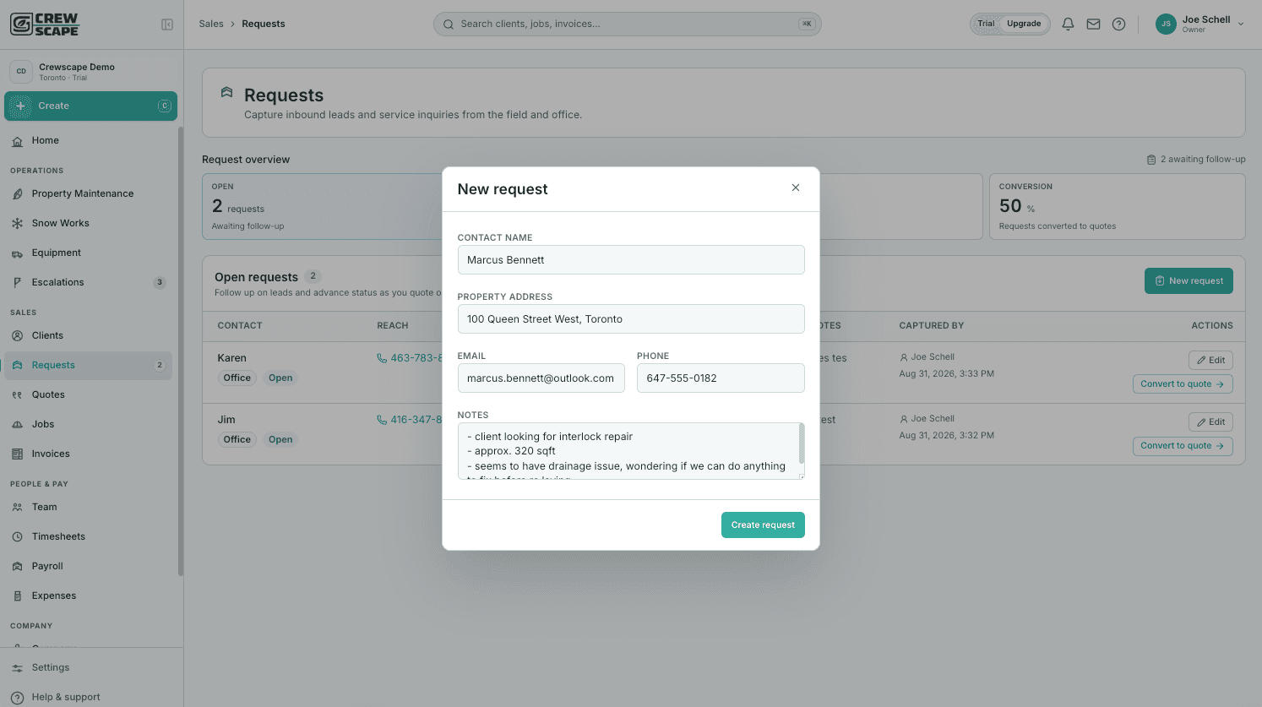Open the help question mark icon
The width and height of the screenshot is (1262, 707).
(x=1118, y=24)
